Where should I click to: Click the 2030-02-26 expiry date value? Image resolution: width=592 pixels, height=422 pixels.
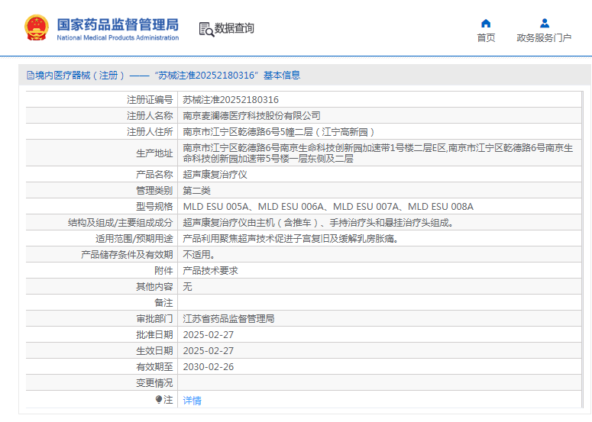click(208, 367)
